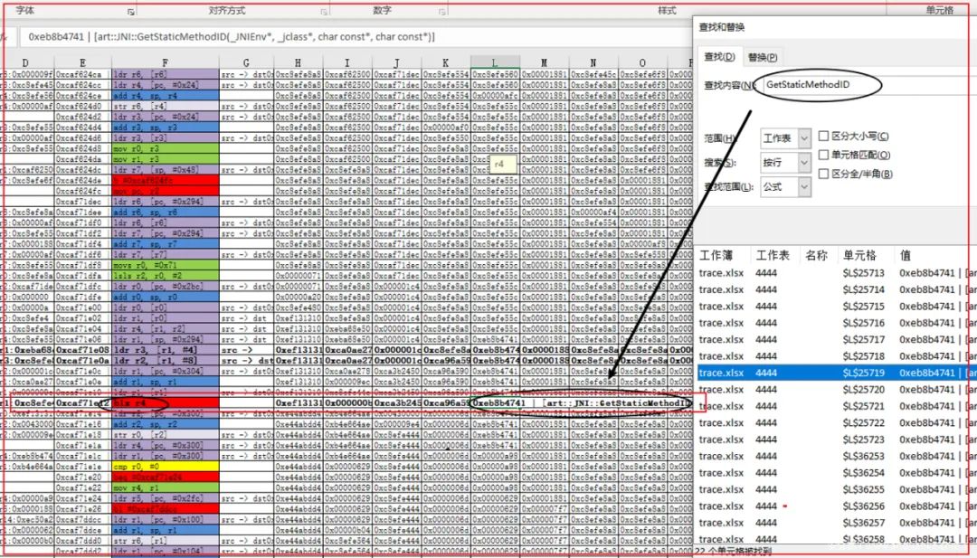Viewport: 977px width, 558px height.
Task: Click the green 'mov r1, r3' cell
Action: point(166,159)
